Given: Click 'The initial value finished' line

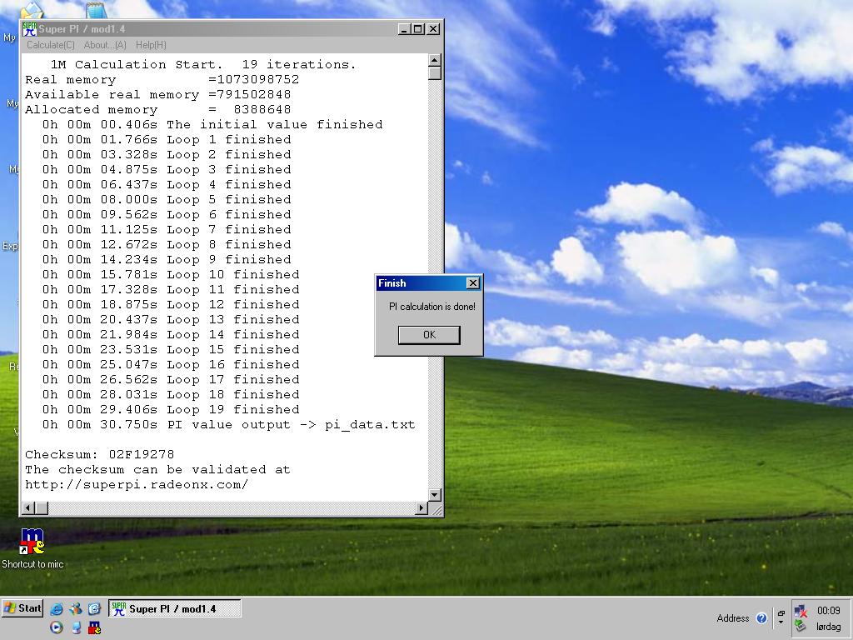Looking at the screenshot, I should click(212, 125).
